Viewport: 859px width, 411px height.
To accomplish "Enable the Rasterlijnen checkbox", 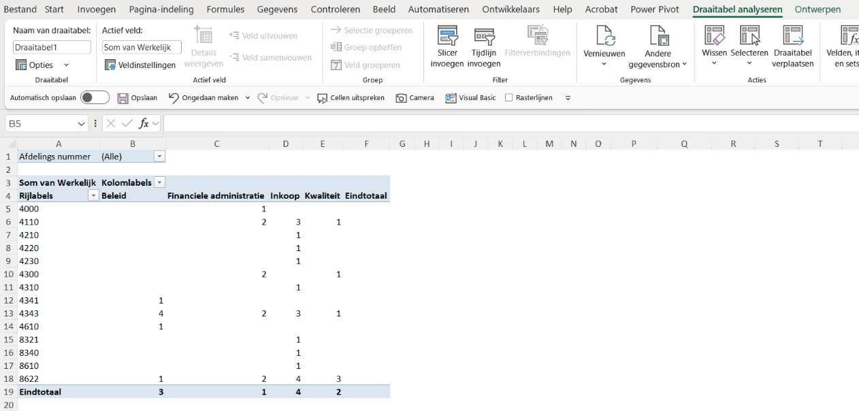I will 509,98.
